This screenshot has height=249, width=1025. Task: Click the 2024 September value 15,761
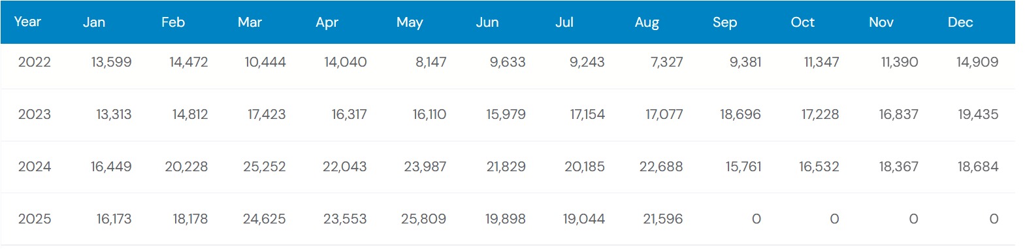743,167
